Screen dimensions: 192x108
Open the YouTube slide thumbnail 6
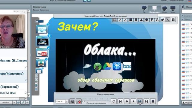(42, 53)
